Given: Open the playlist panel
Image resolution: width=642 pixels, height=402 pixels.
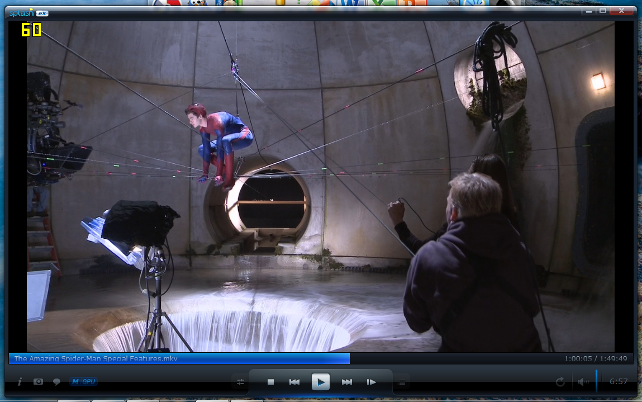Looking at the screenshot, I should tap(402, 382).
